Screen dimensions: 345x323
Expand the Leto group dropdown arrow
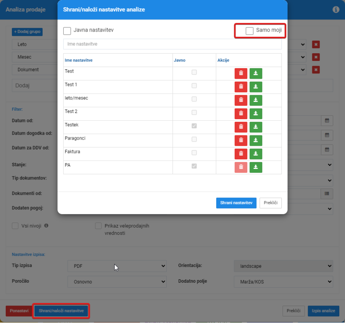tap(303, 45)
